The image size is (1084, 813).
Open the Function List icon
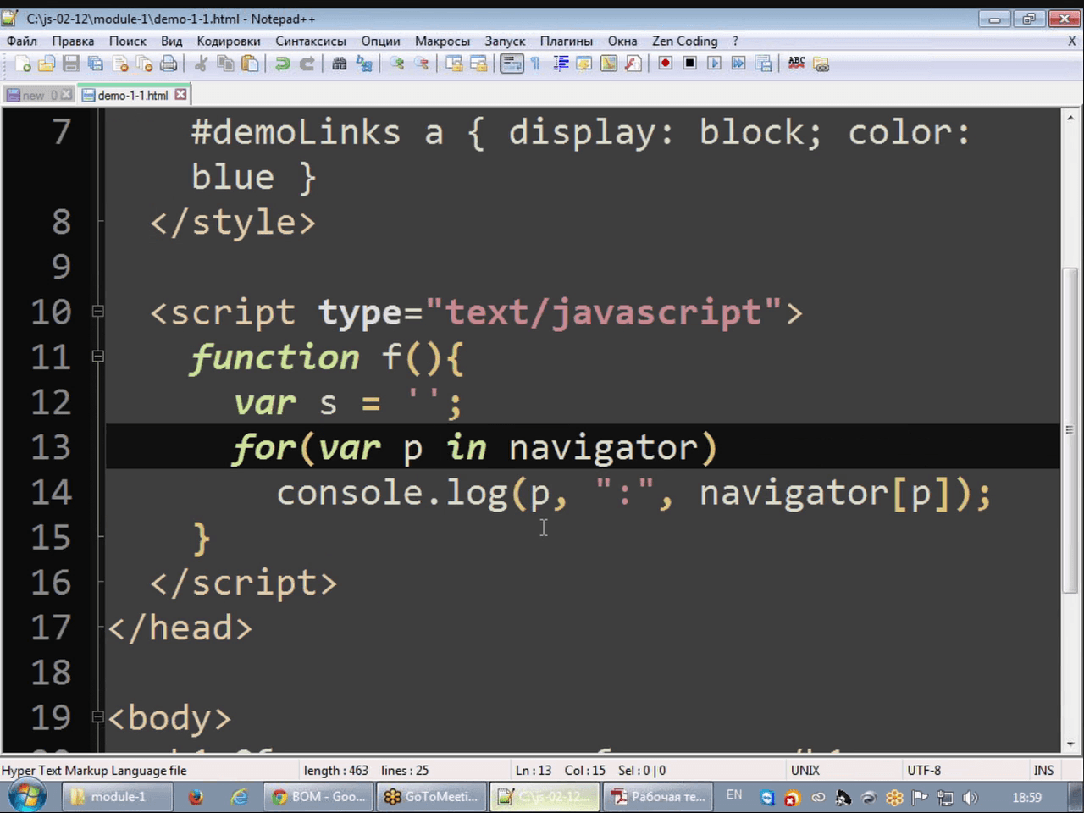tap(633, 64)
